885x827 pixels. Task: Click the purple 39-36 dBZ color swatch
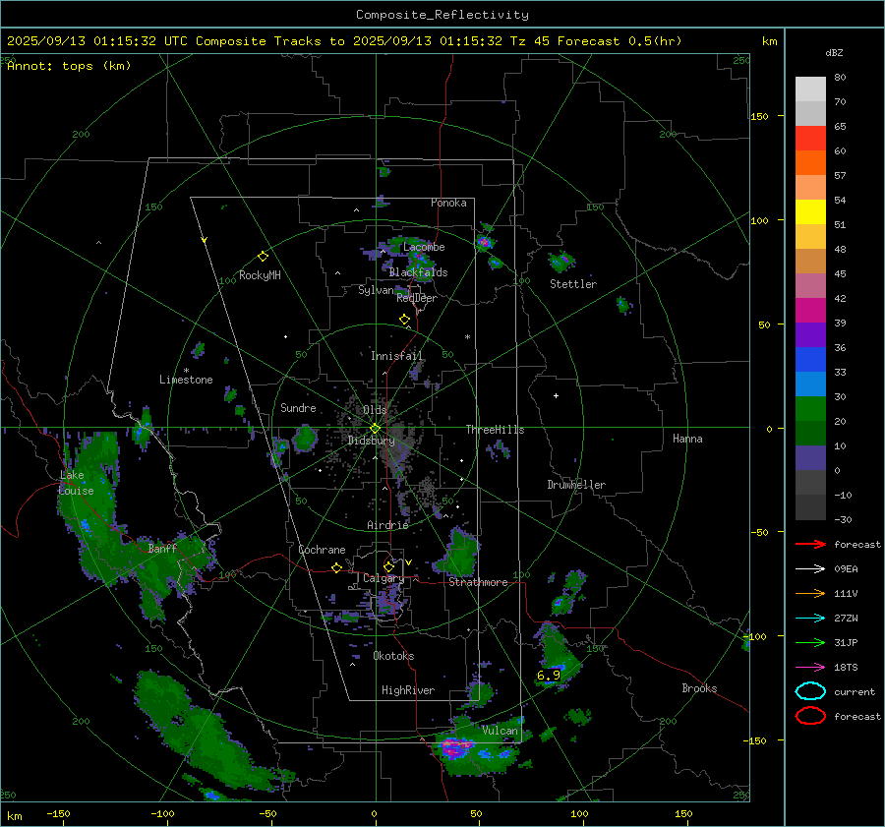pyautogui.click(x=810, y=335)
